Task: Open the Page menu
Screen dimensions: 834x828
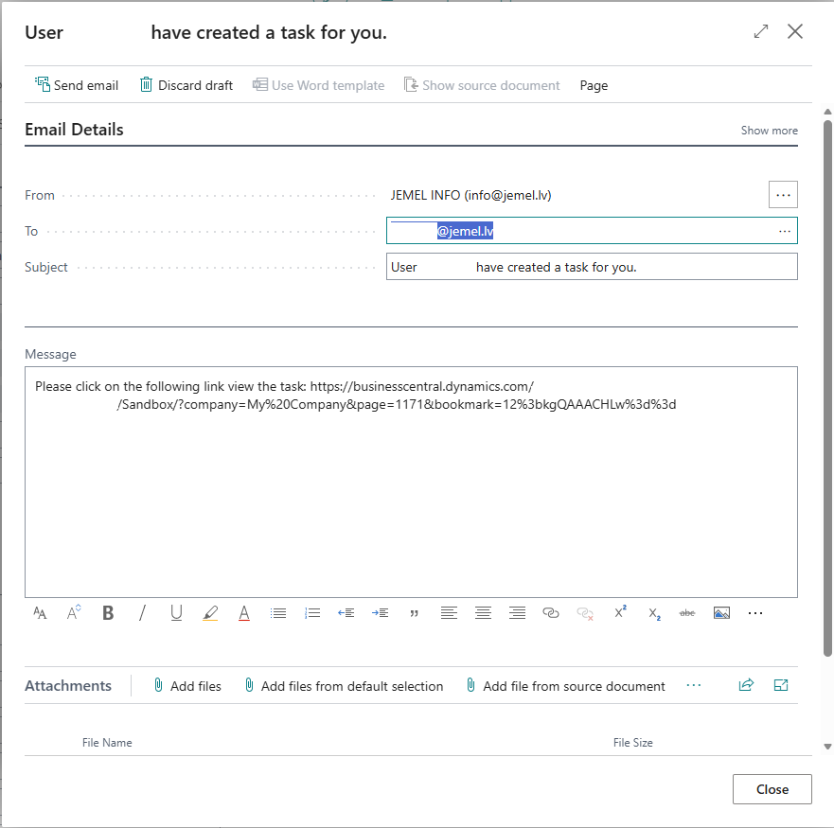Action: pos(594,85)
